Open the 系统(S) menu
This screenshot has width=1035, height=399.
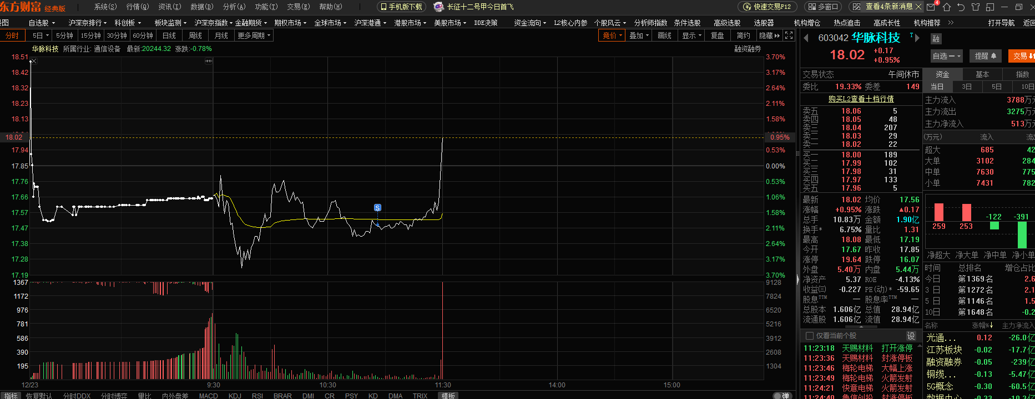point(105,7)
